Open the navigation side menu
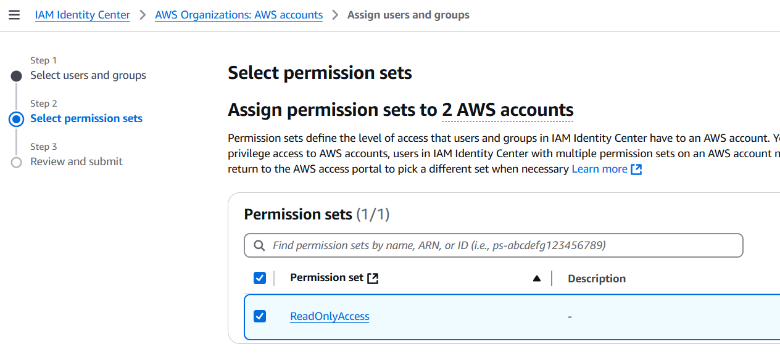780x360 pixels. point(14,15)
